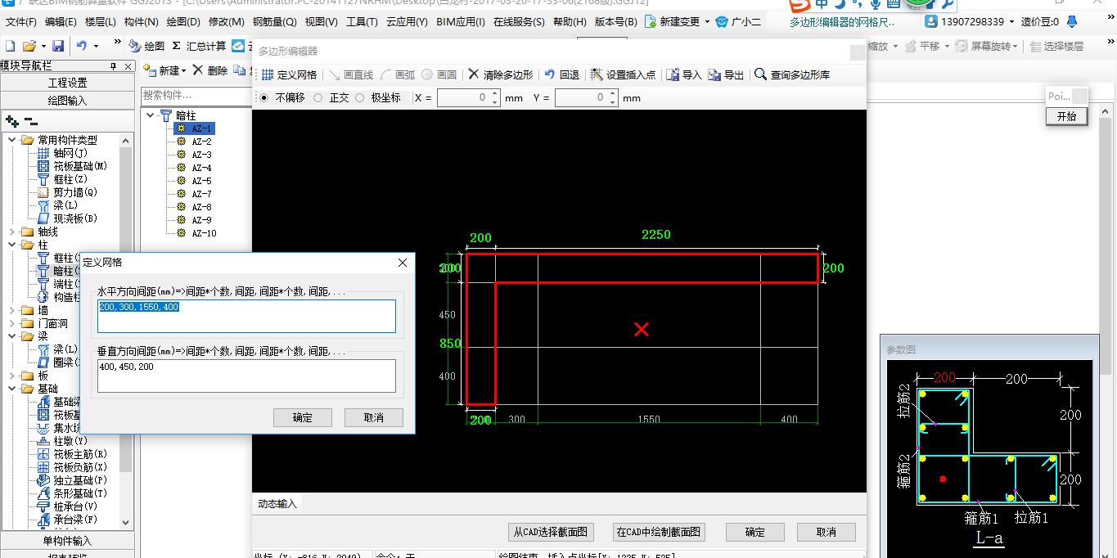Image resolution: width=1117 pixels, height=558 pixels.
Task: Open the 云应用(Y) menu
Action: (x=406, y=22)
